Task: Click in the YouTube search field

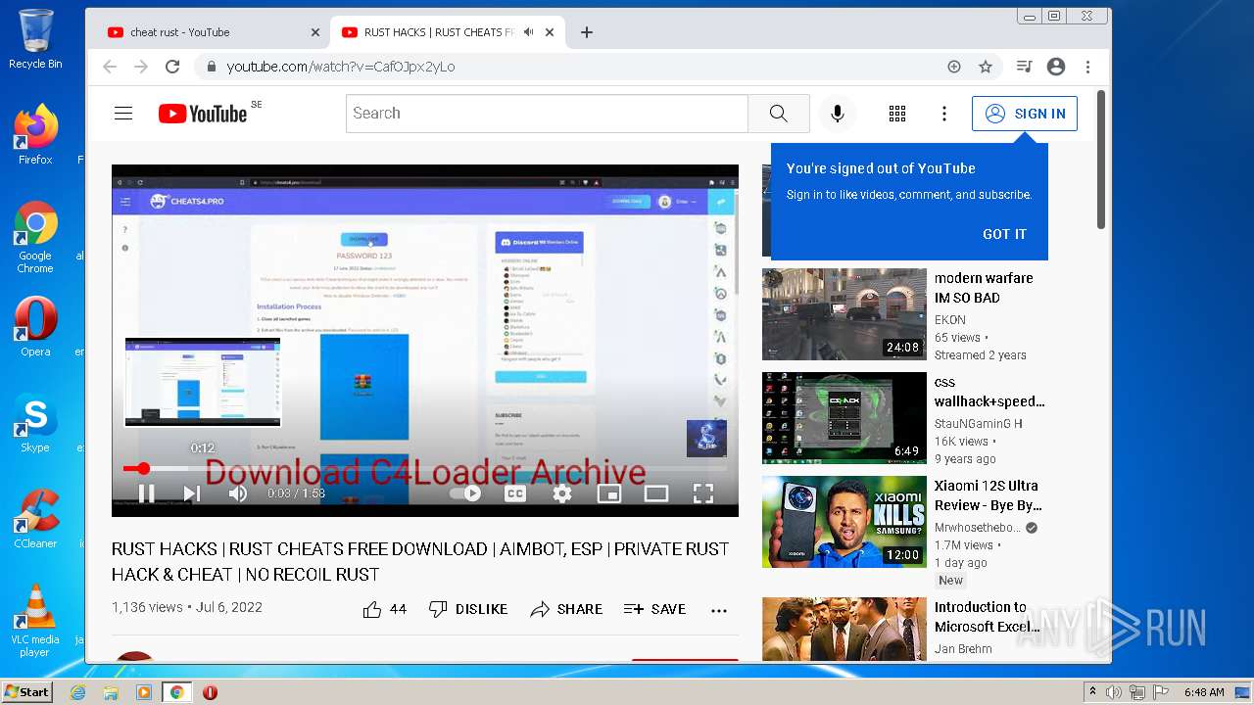Action: click(547, 114)
